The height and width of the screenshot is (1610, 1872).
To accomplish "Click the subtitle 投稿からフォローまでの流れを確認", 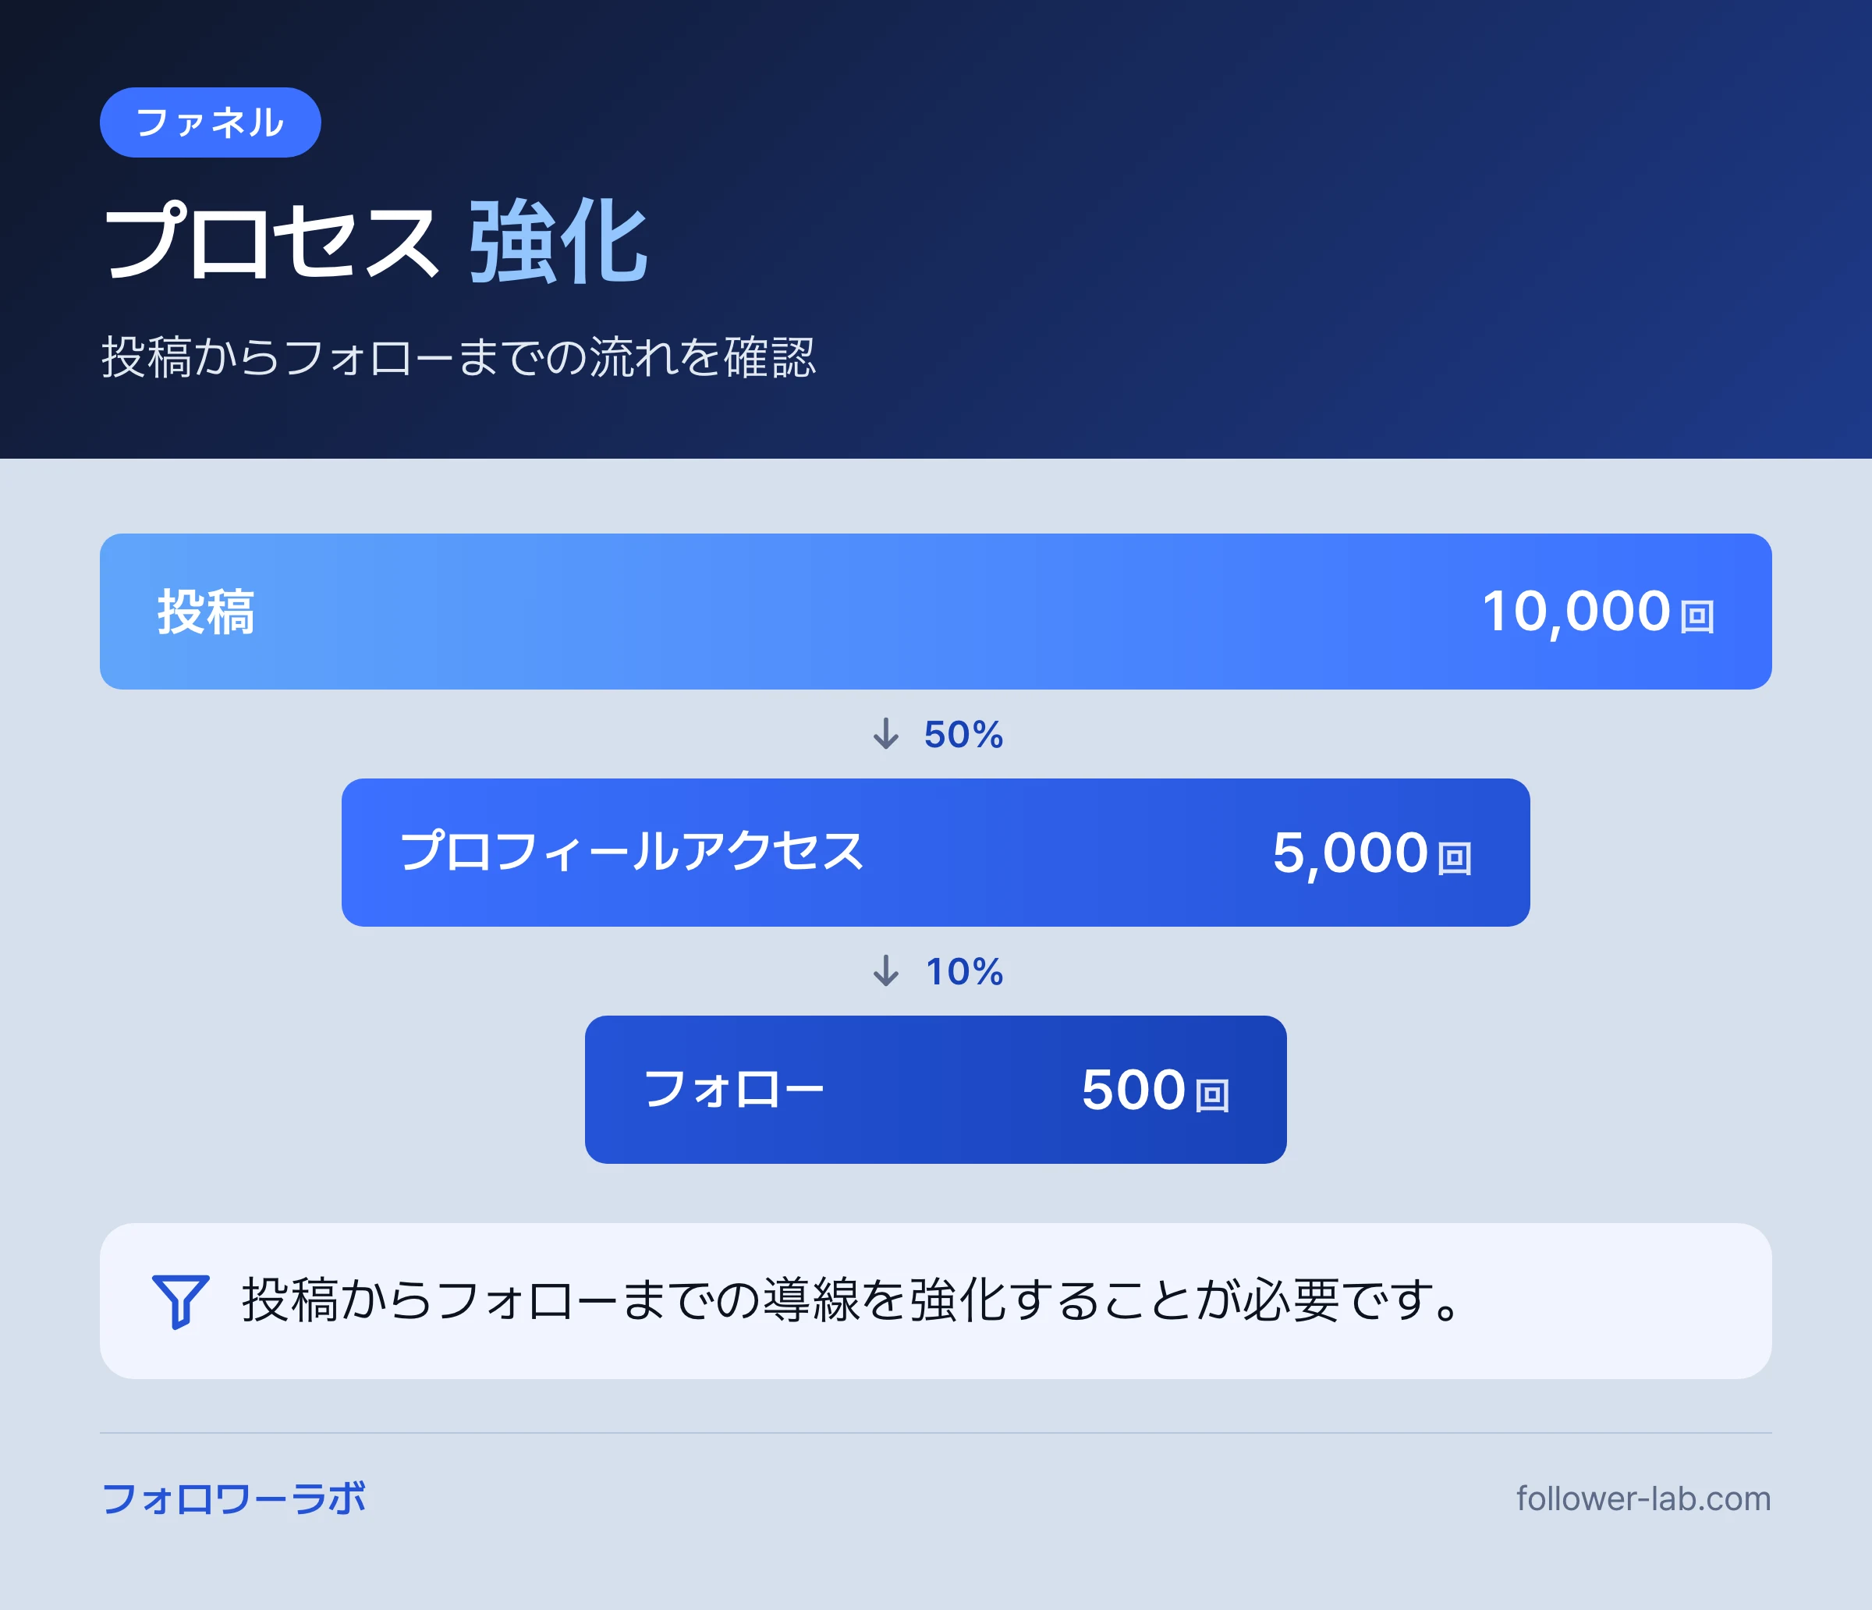I will [x=458, y=357].
